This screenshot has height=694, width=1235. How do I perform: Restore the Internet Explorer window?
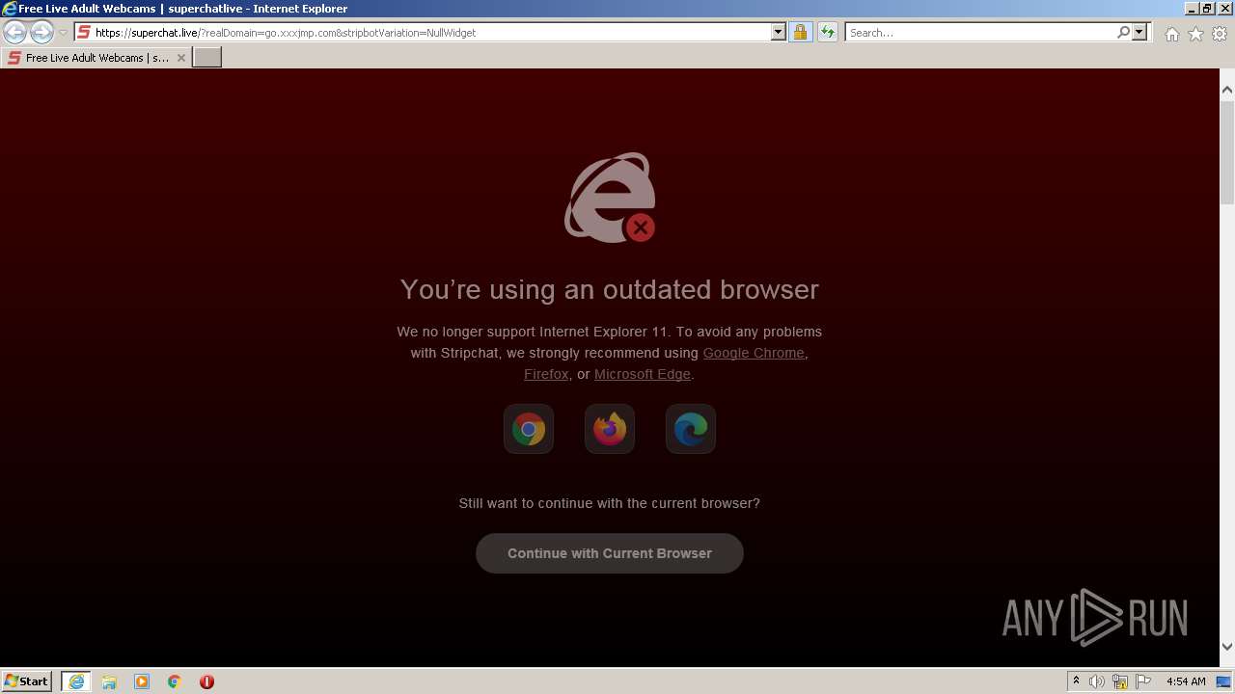[x=1207, y=8]
